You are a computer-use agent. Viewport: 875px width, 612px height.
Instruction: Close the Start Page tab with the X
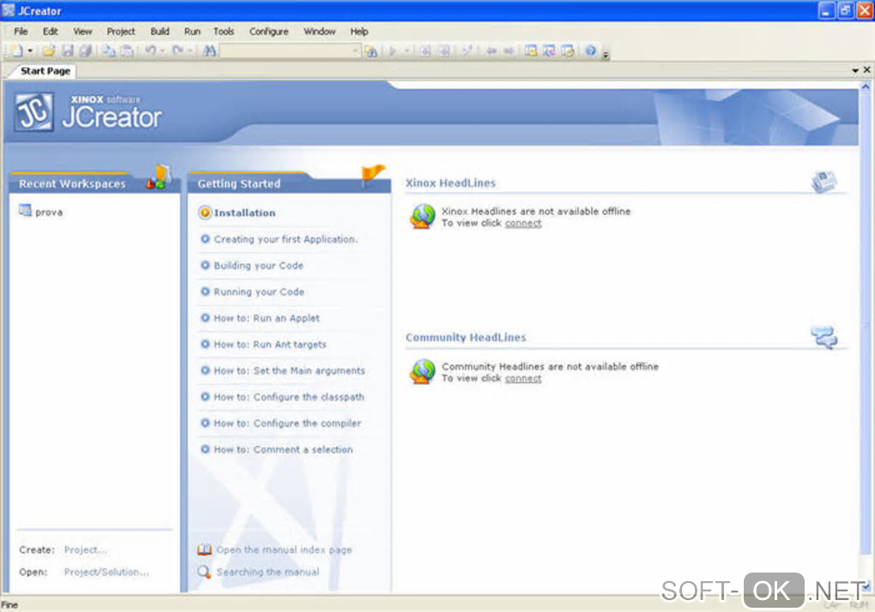click(866, 69)
